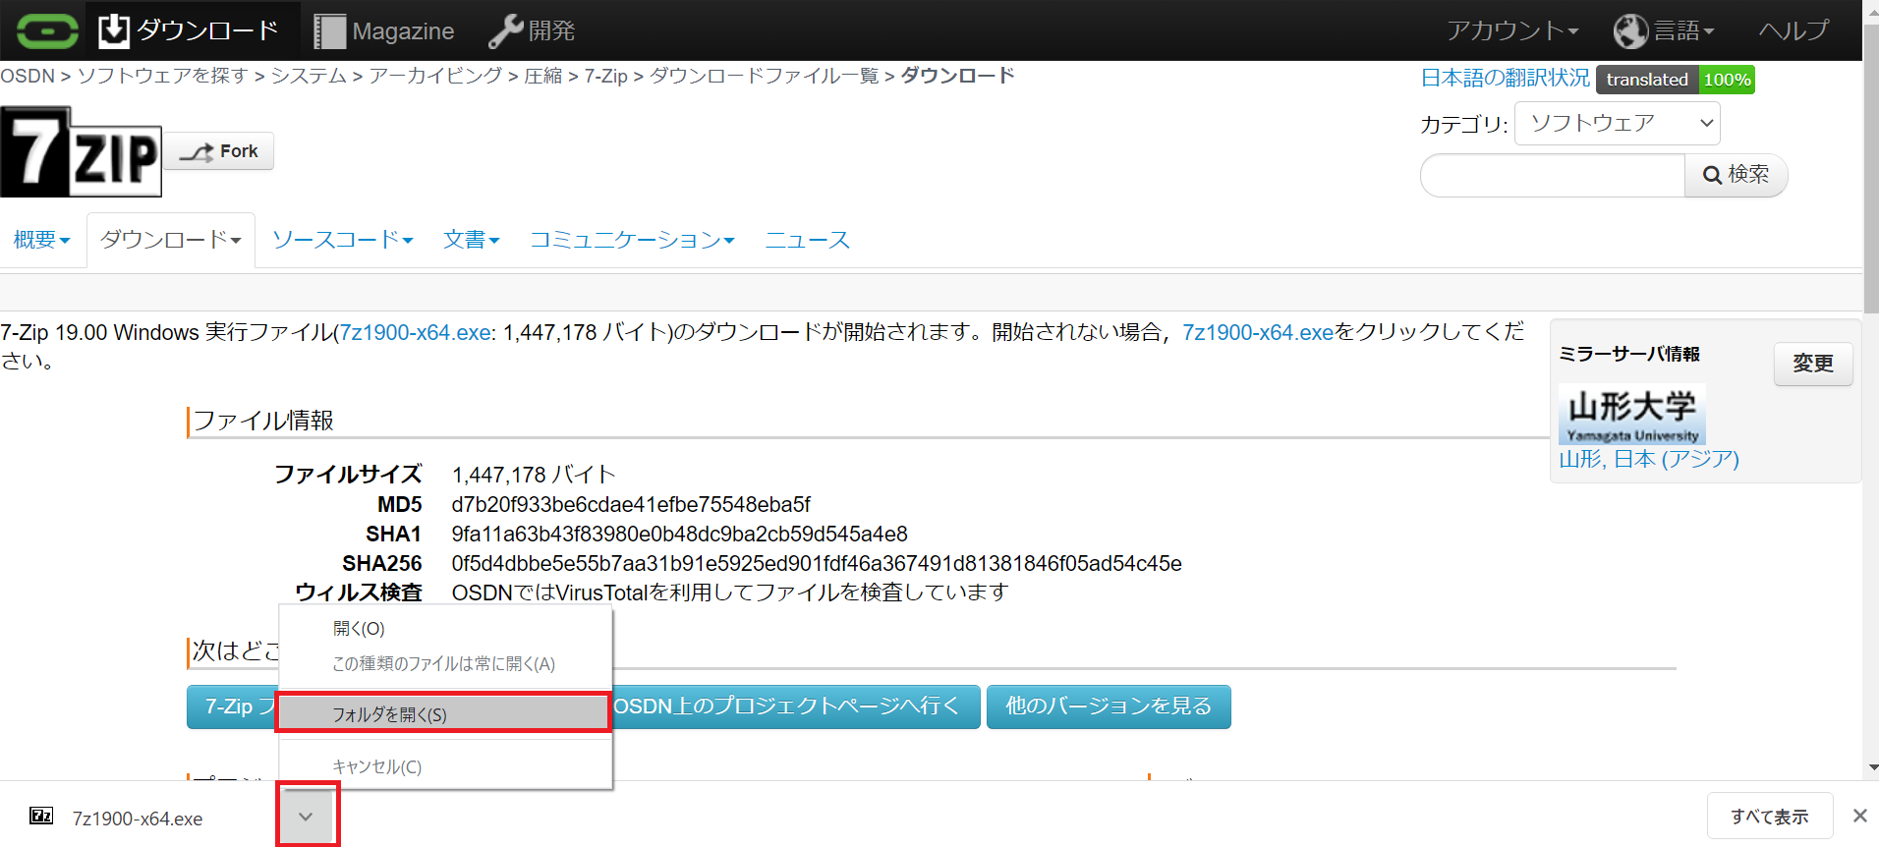
Task: Choose キャンセル(C) menu entry
Action: click(x=445, y=766)
